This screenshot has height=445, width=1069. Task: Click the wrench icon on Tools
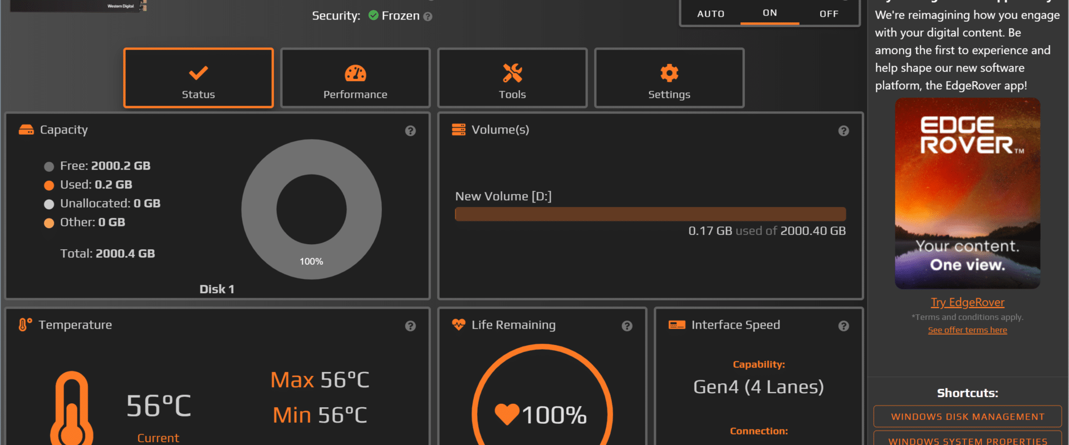(x=512, y=73)
